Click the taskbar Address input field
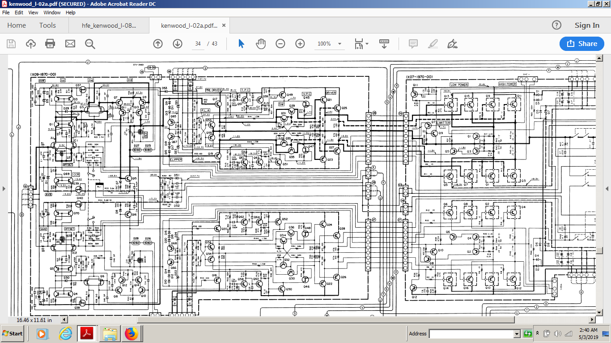Viewport: 611px width, 343px height. tap(471, 334)
